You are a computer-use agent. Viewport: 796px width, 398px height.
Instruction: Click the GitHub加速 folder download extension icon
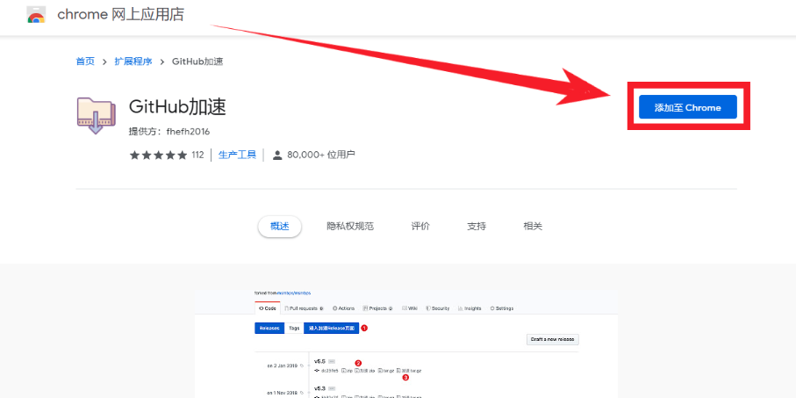[x=96, y=116]
